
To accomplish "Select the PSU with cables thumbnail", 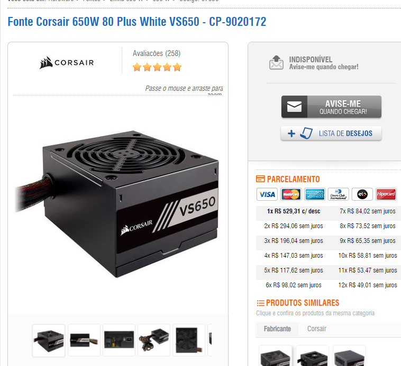I will pos(154,340).
